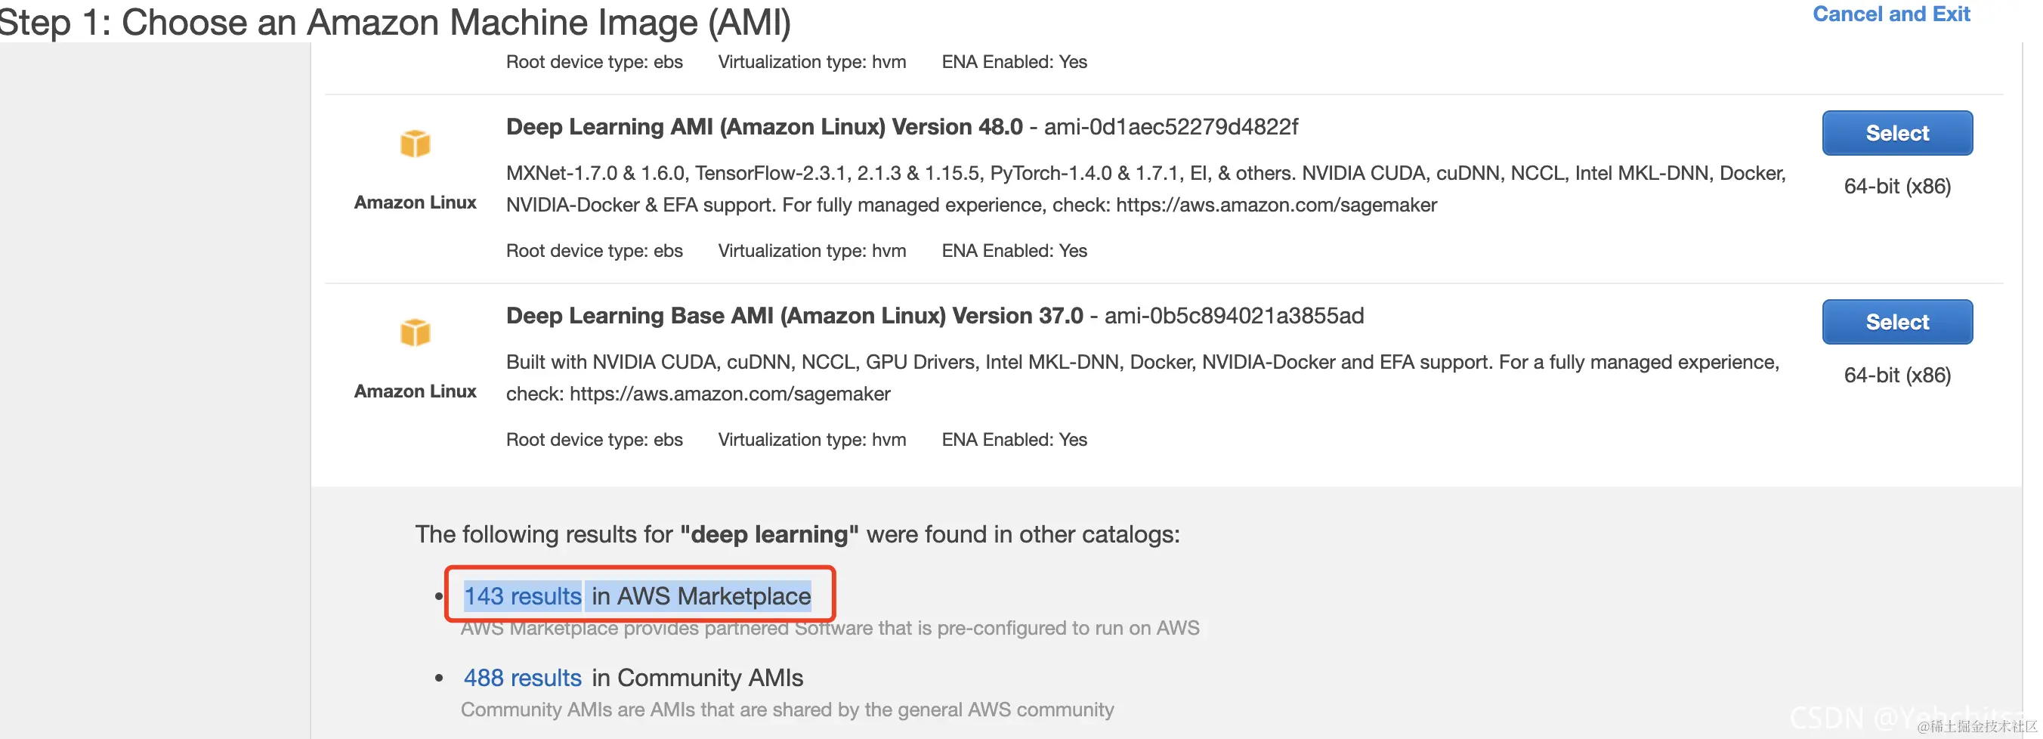Click the Deep Learning Base AMI Version 37.0 title

click(795, 316)
